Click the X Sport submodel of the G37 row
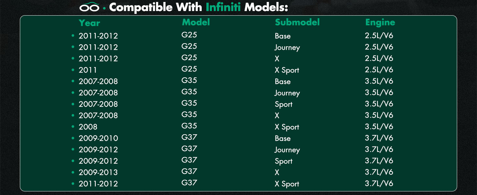The width and height of the screenshot is (477, 195). point(287,184)
